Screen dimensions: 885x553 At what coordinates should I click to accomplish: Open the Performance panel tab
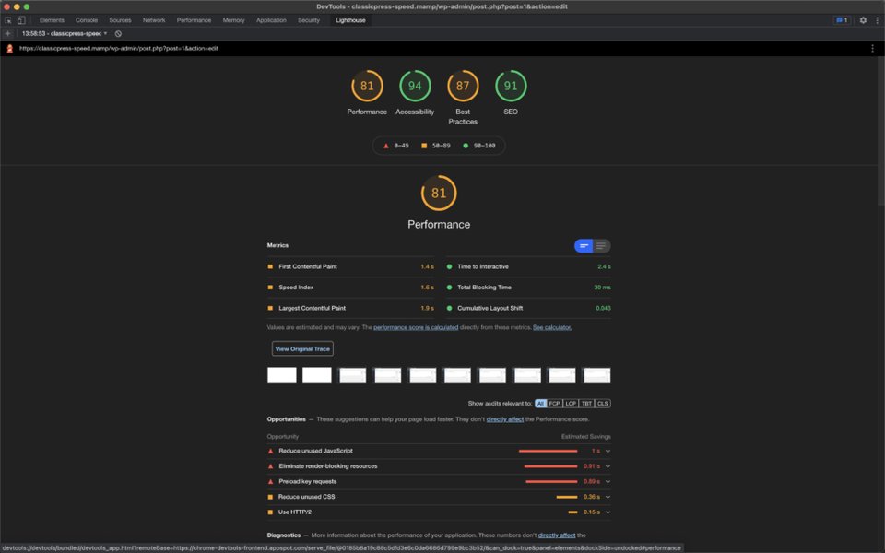coord(194,20)
